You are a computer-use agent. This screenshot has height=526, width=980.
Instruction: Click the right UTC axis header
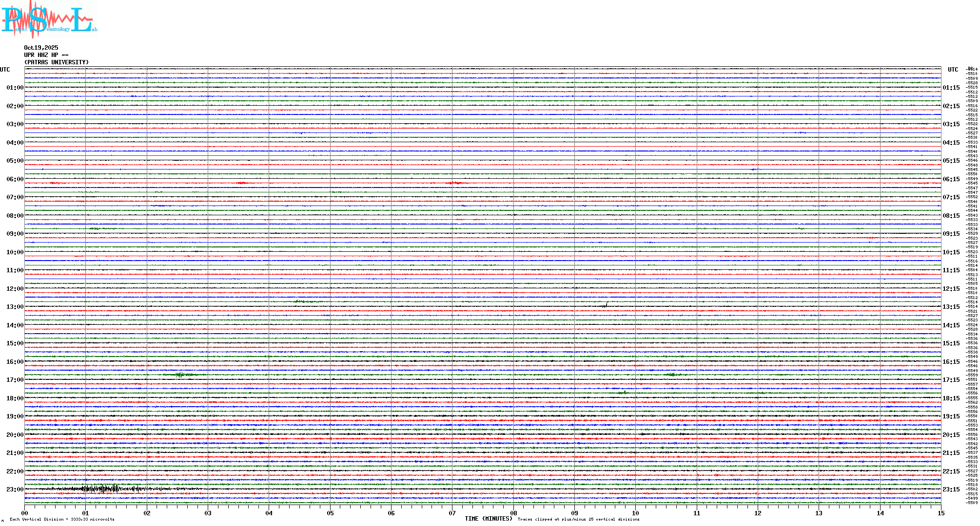pyautogui.click(x=953, y=70)
